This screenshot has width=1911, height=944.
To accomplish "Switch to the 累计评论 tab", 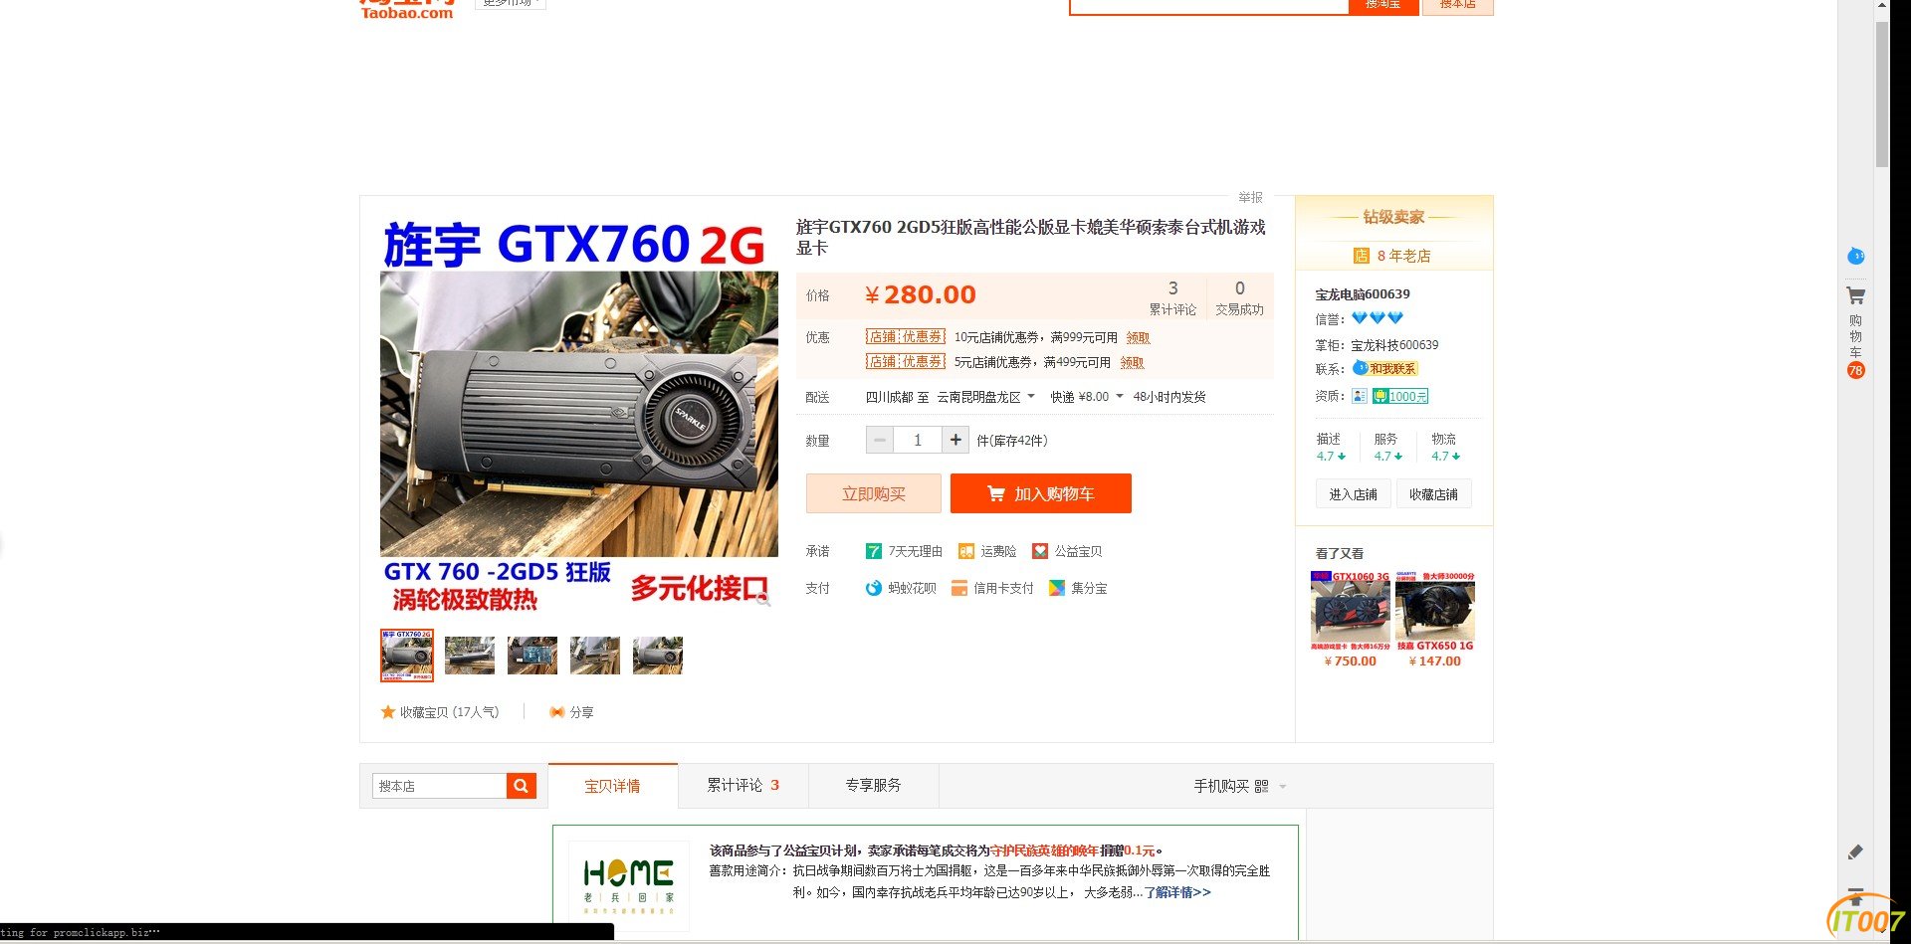I will click(743, 786).
